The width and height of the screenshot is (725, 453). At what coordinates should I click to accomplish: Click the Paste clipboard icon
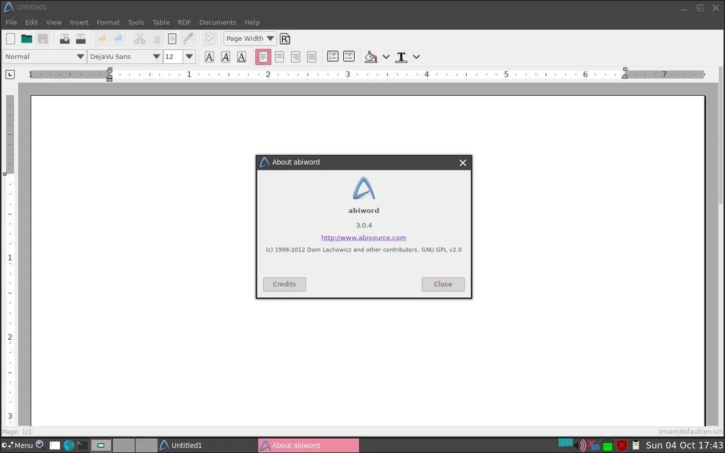click(172, 39)
